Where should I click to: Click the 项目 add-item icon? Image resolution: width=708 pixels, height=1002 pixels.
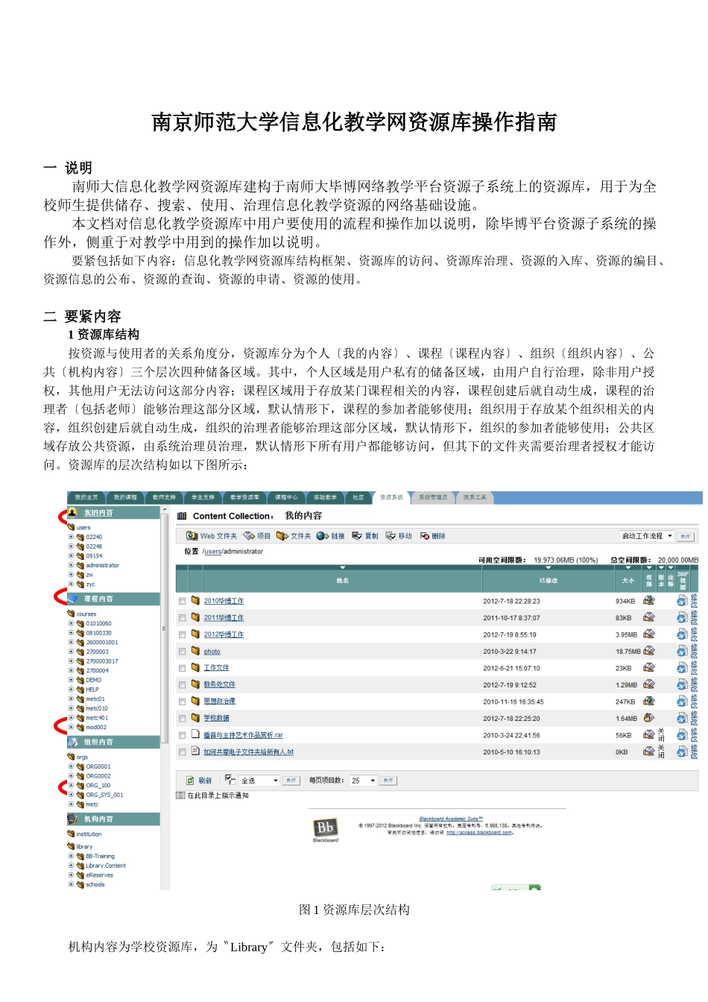(x=249, y=536)
